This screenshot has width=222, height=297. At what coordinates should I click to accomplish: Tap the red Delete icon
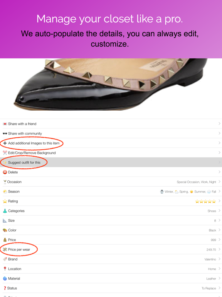[5, 172]
